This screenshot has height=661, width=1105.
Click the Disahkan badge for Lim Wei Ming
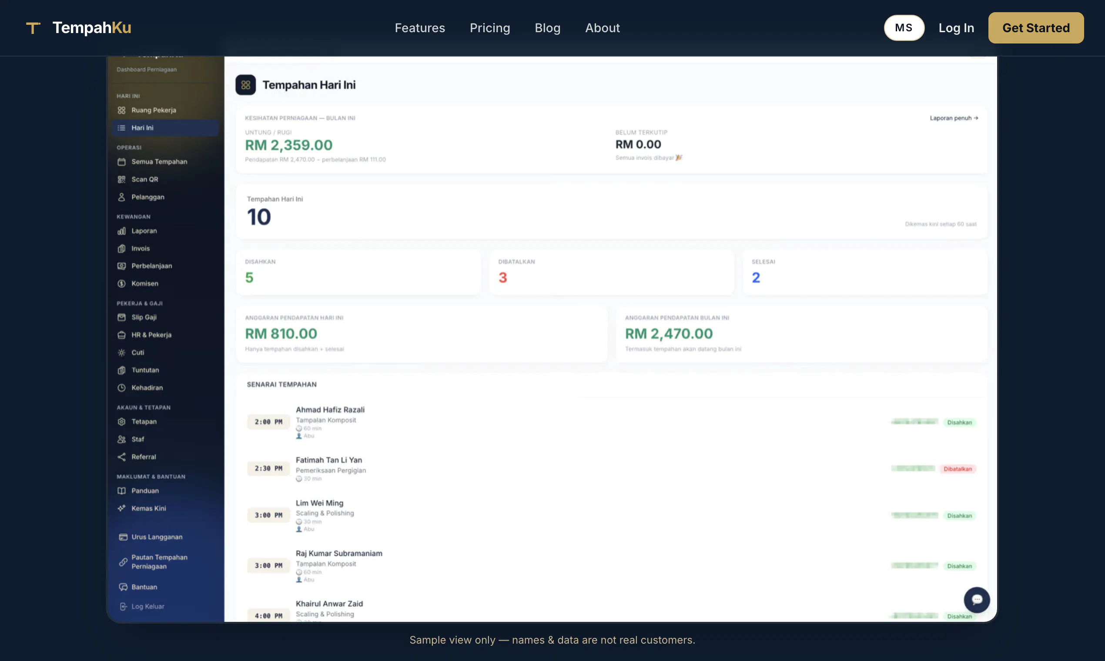959,516
